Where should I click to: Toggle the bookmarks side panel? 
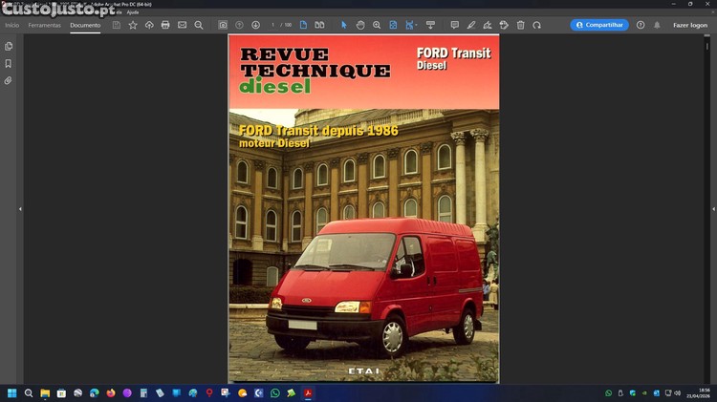(9, 63)
